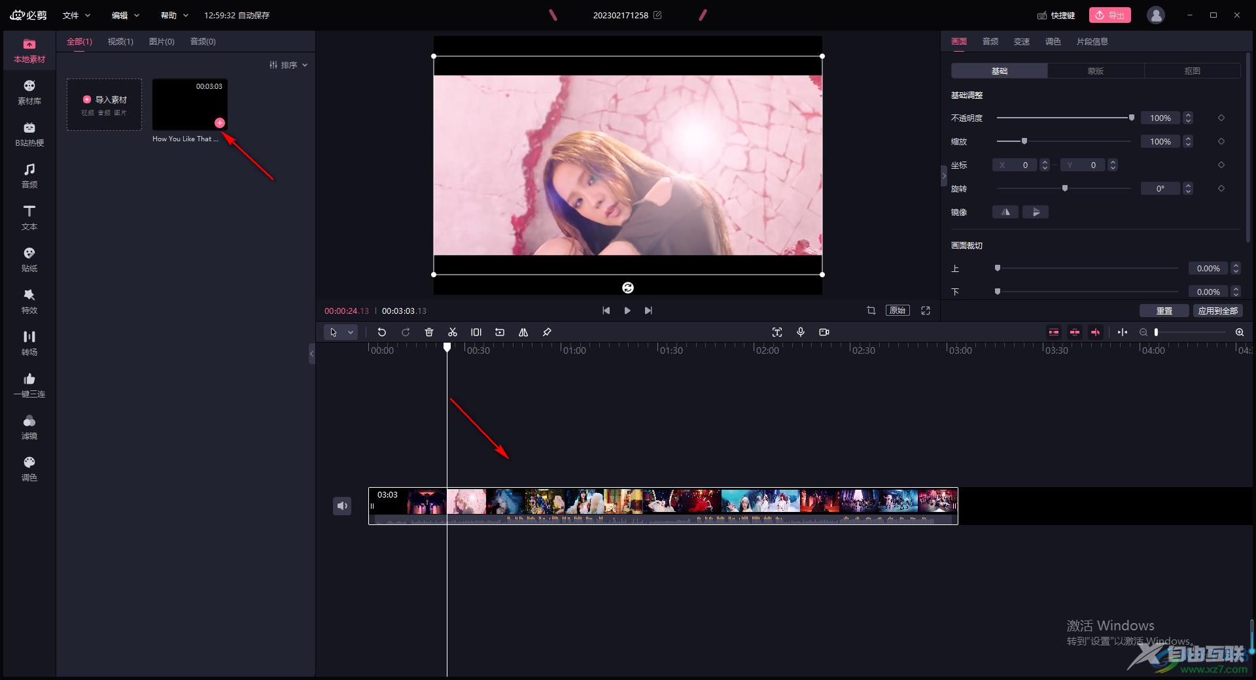1256x680 pixels.
Task: Adjust opacity value stepper
Action: [1189, 118]
